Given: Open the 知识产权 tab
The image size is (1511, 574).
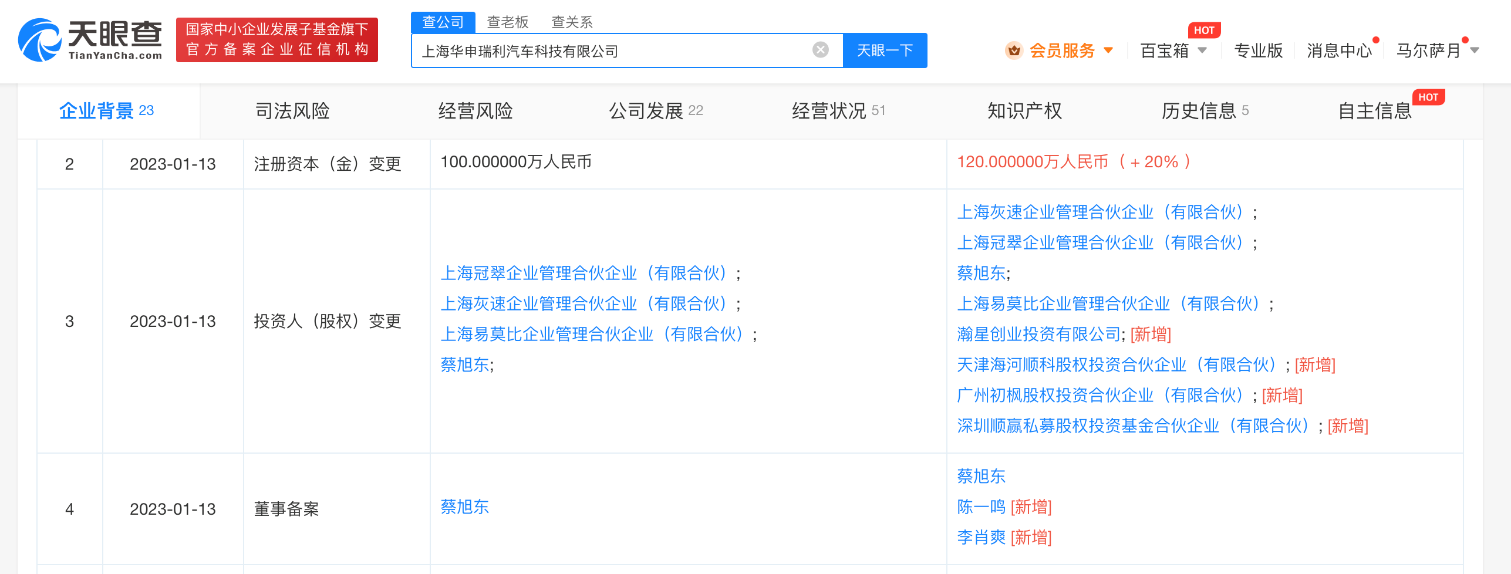Looking at the screenshot, I should click(1024, 110).
